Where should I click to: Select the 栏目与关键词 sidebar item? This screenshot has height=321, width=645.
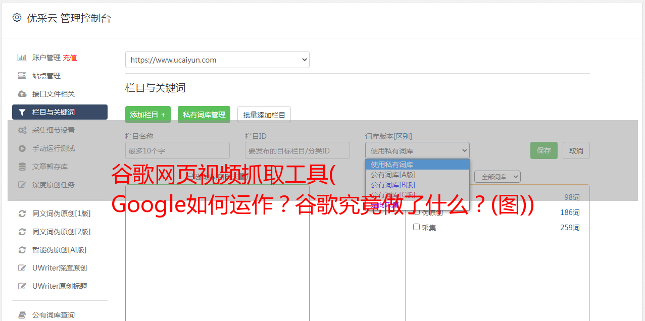point(60,112)
